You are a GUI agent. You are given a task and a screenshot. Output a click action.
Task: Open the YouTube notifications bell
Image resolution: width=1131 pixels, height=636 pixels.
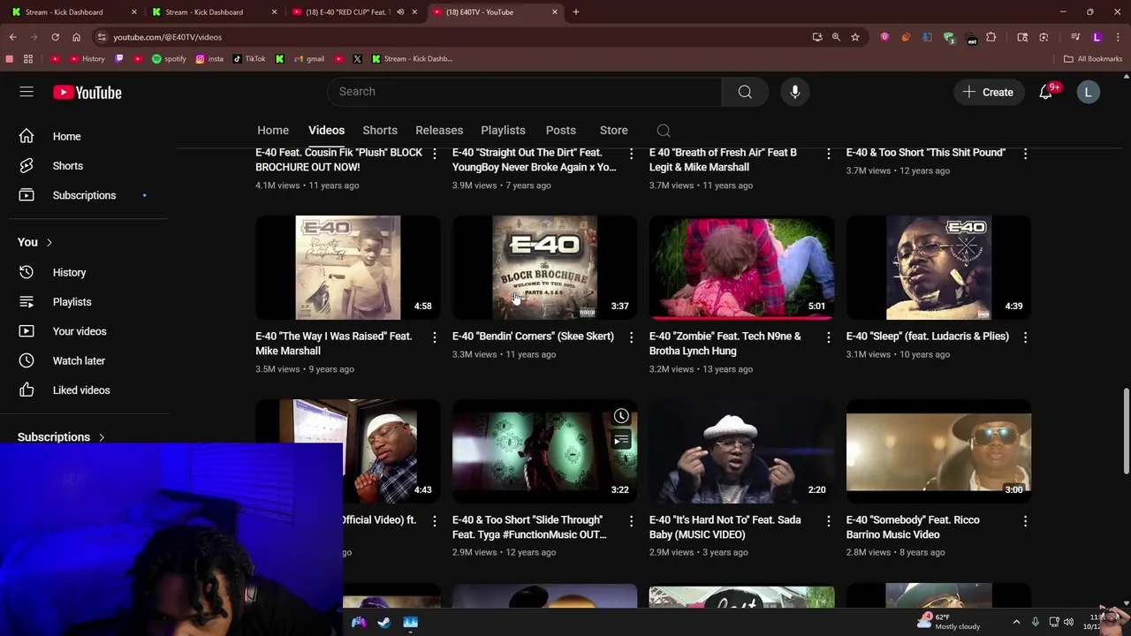pyautogui.click(x=1046, y=92)
